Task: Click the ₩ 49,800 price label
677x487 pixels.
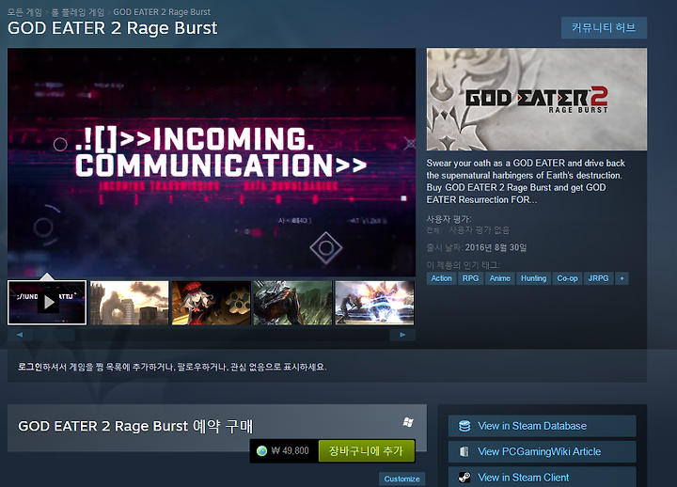Action: click(291, 450)
